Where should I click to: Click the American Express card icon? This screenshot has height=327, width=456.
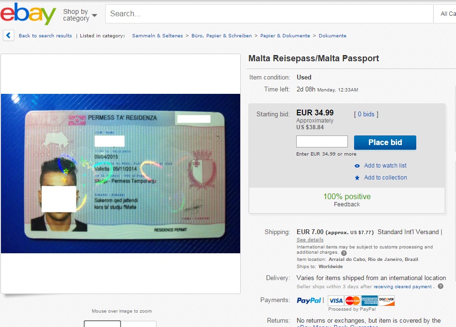click(x=369, y=301)
